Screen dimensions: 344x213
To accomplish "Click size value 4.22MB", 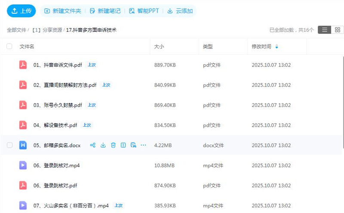I will [x=163, y=145].
